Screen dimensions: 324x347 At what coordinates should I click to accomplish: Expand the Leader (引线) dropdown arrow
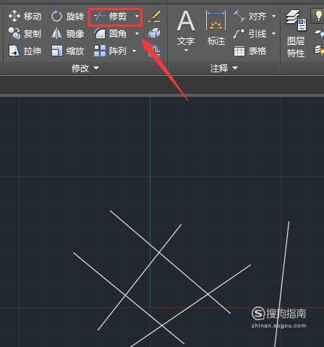[x=273, y=33]
